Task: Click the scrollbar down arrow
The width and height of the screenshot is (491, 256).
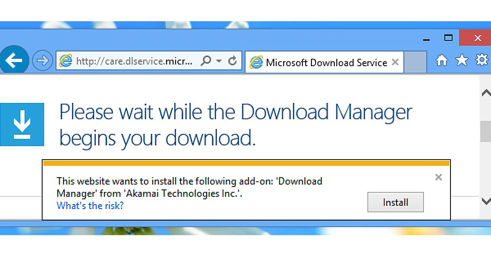Action: (x=486, y=202)
